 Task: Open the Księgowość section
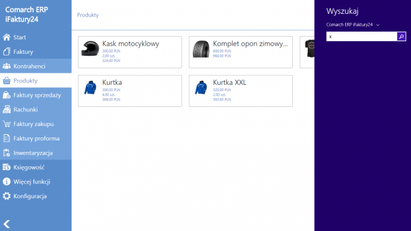(x=35, y=167)
